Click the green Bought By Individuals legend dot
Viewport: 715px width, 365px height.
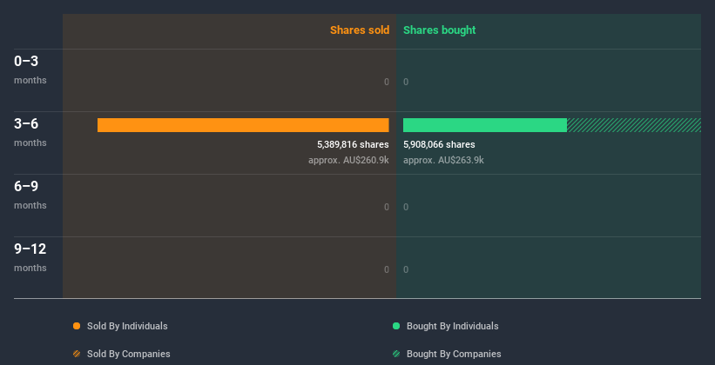[396, 326]
